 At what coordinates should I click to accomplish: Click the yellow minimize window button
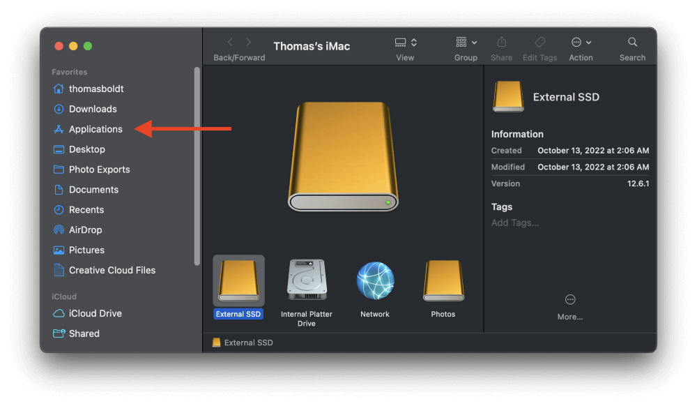tap(73, 46)
